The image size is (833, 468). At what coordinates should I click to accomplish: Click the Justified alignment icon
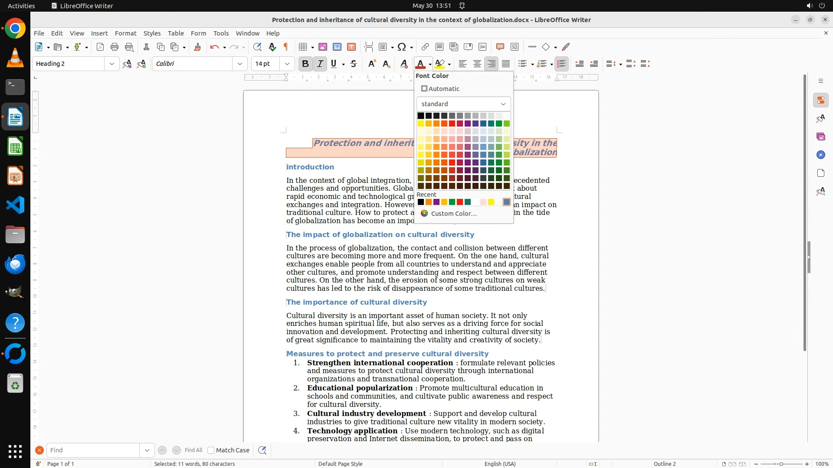505,64
